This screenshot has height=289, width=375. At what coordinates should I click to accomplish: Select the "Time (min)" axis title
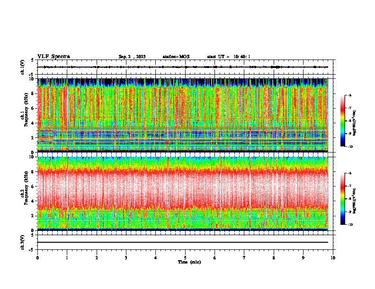[x=189, y=262]
